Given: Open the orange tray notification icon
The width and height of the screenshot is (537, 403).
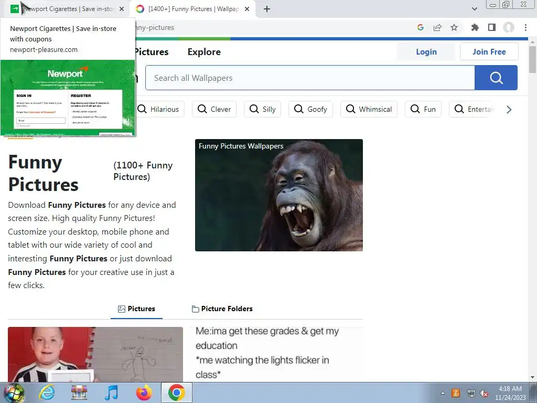Looking at the screenshot, I should [456, 393].
